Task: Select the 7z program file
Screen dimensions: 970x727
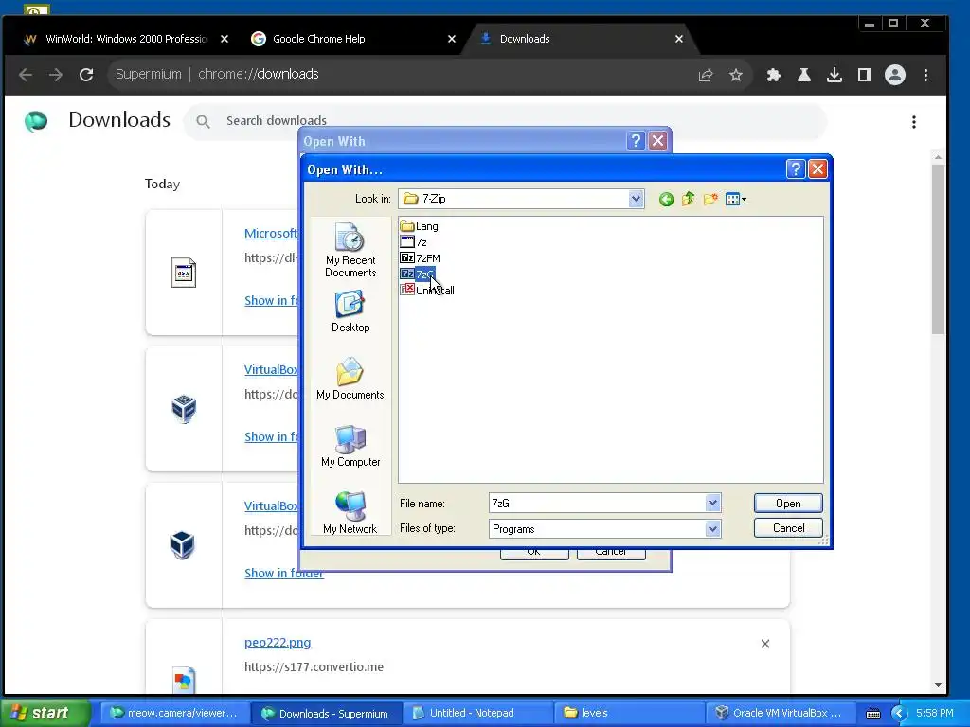Action: pyautogui.click(x=414, y=242)
